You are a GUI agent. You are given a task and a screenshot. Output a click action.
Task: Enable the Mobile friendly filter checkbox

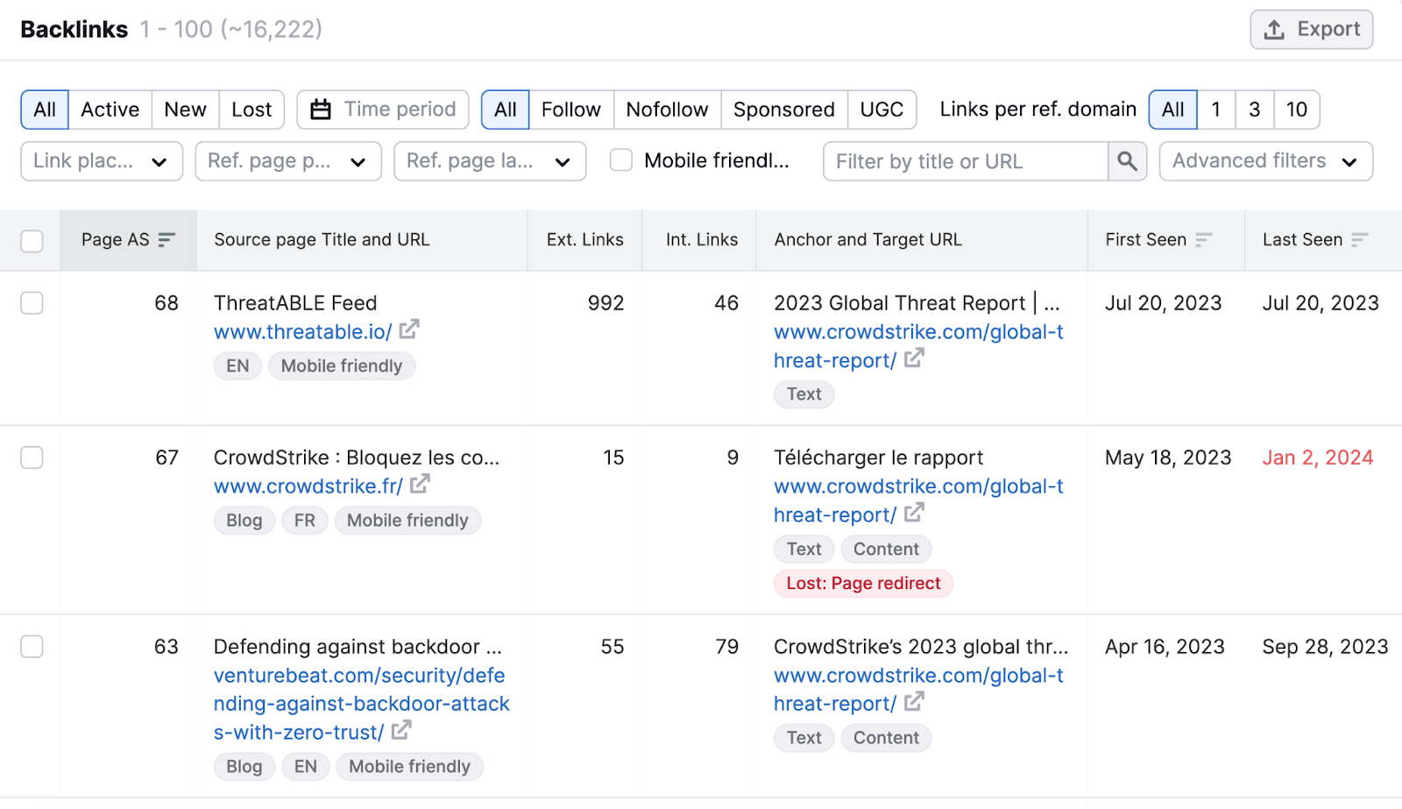click(x=621, y=160)
